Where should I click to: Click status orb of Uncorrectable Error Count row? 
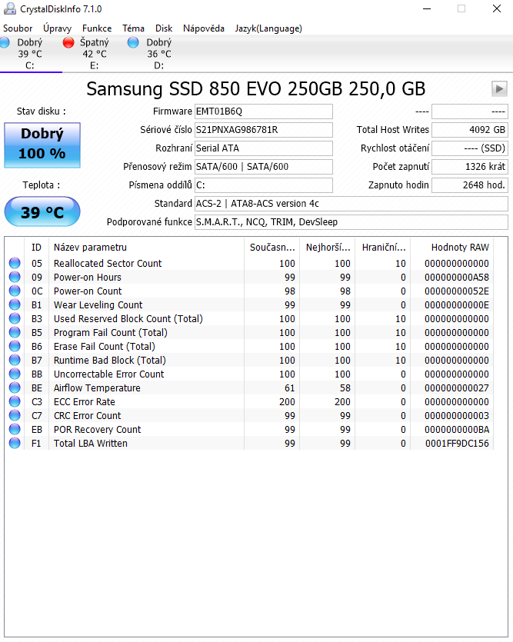point(15,374)
